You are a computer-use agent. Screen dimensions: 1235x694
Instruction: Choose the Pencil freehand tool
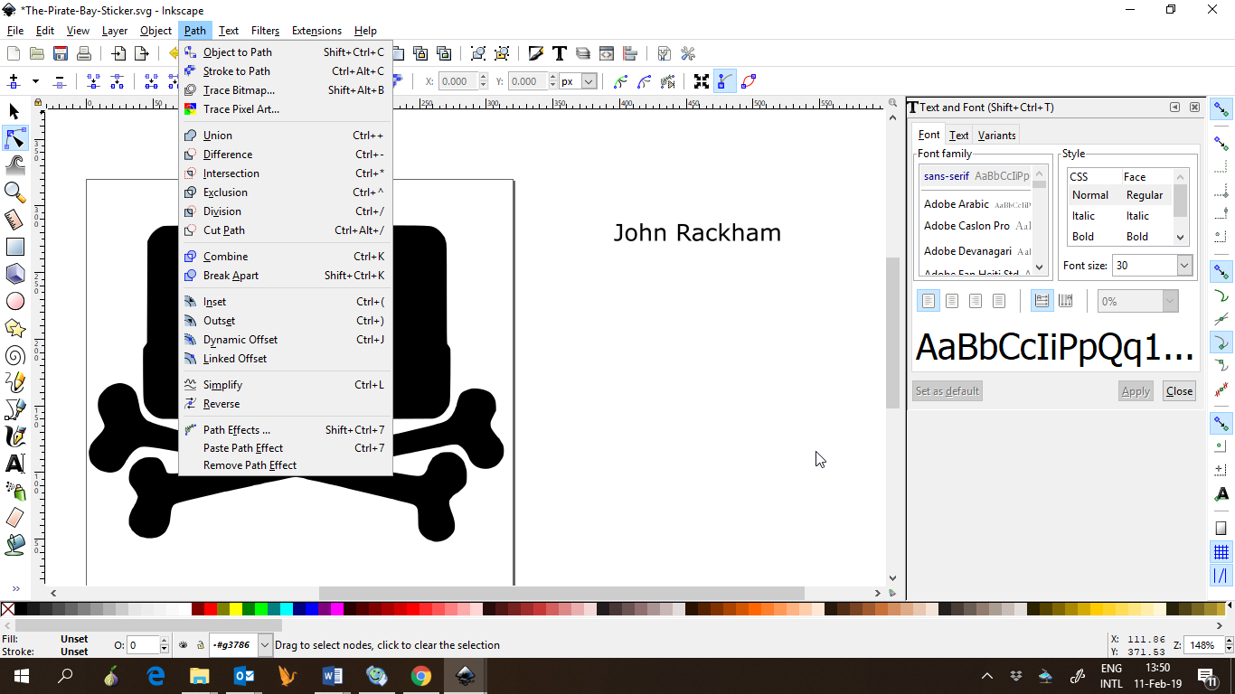pyautogui.click(x=14, y=382)
